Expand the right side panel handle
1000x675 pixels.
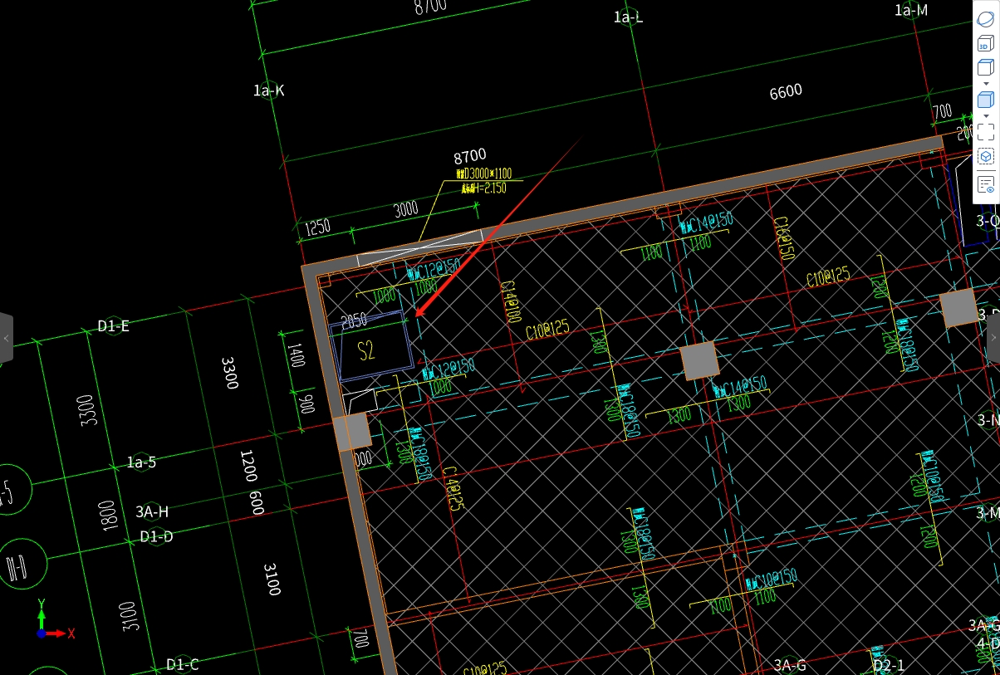[993, 338]
